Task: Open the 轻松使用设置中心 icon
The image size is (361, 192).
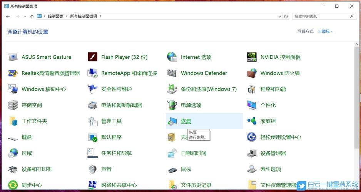Action: click(252, 137)
